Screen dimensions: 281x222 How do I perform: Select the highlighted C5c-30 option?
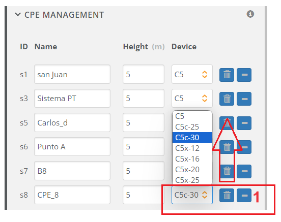click(x=192, y=138)
